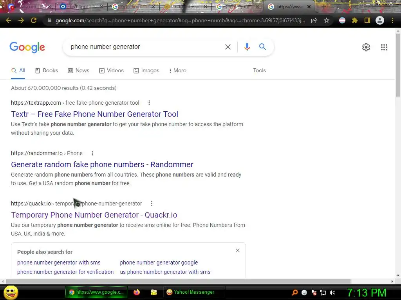Screen dimensions: 401x300
Task: Select the Books results filter
Action: (47, 71)
